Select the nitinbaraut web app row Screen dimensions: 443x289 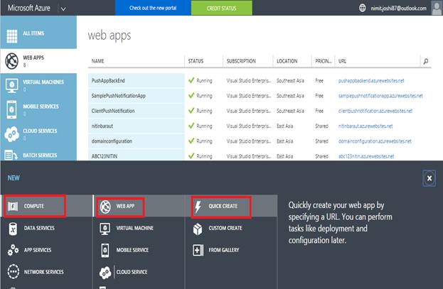pos(260,126)
